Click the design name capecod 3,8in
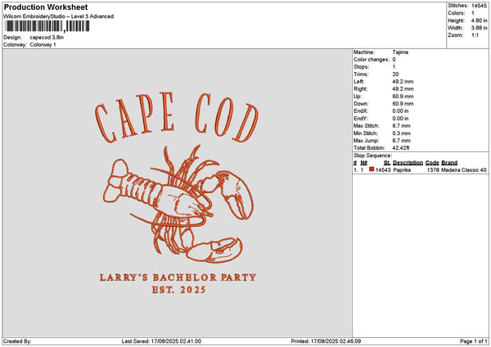Screen dimensions: 491x347 (x=47, y=38)
